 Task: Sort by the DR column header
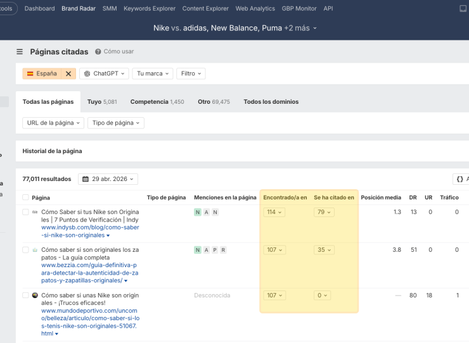(413, 197)
